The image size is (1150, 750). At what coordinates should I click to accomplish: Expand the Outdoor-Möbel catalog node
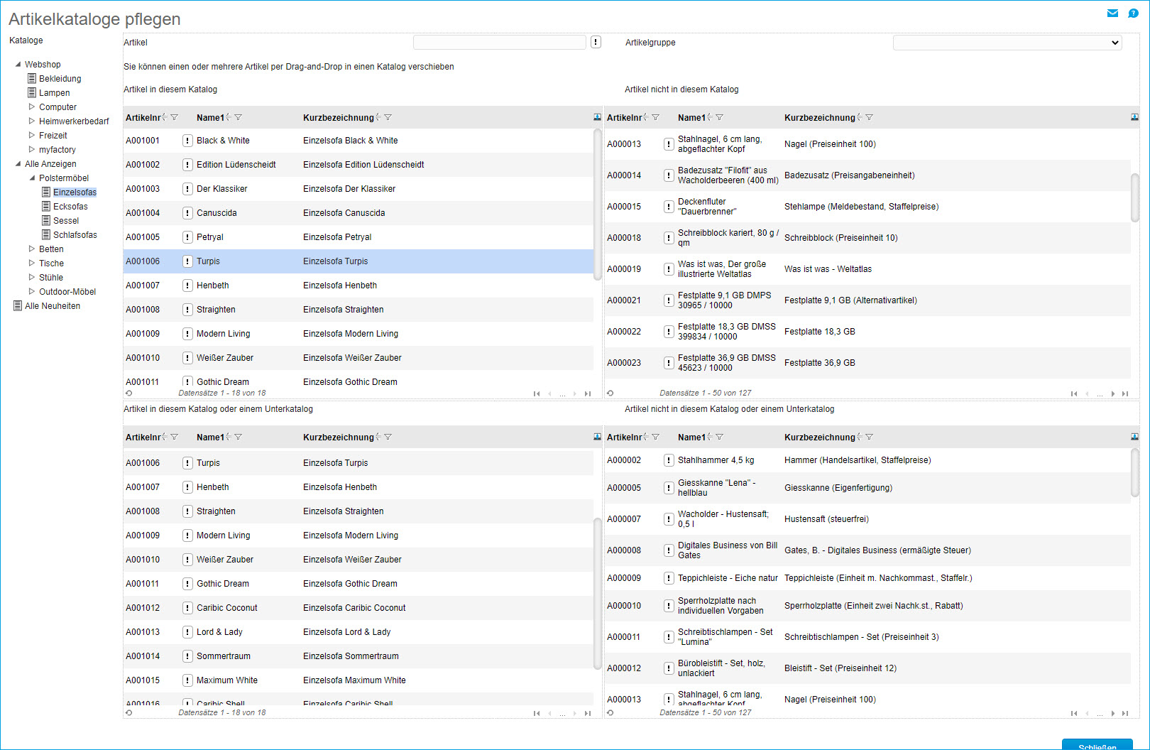[31, 292]
